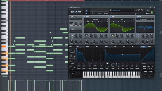Open the OSC B wavetable selector
Screen dimensions: 162x91
point(121,19)
